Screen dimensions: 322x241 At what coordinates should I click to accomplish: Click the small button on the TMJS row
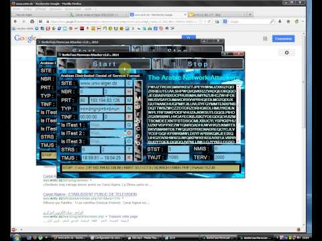(129, 158)
